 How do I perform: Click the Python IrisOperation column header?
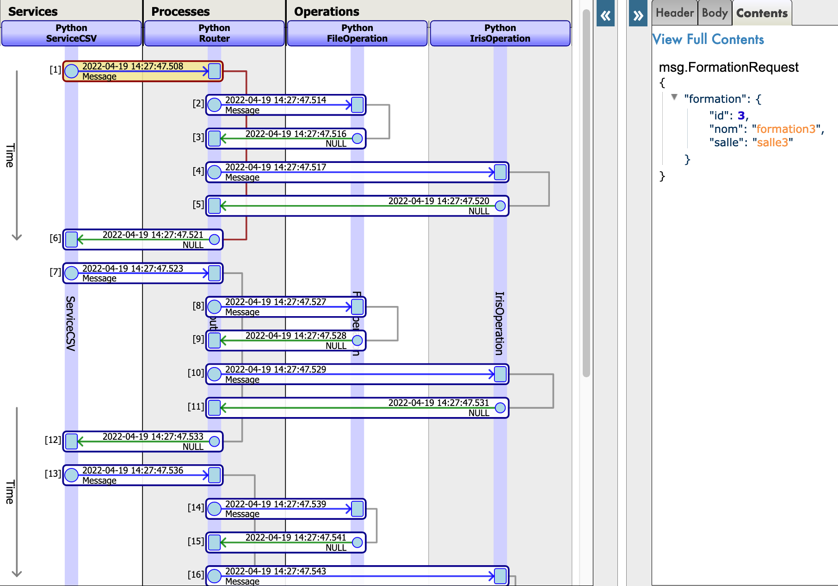tap(500, 33)
